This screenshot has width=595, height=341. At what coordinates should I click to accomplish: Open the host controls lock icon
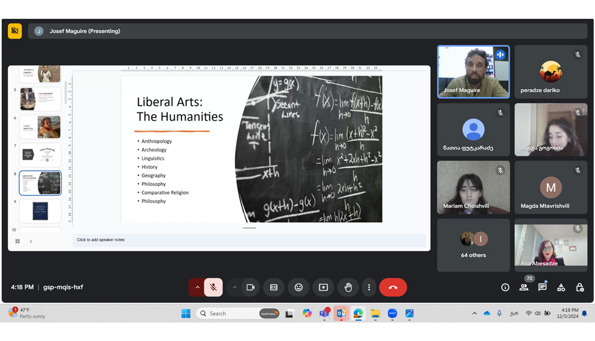[x=580, y=288]
